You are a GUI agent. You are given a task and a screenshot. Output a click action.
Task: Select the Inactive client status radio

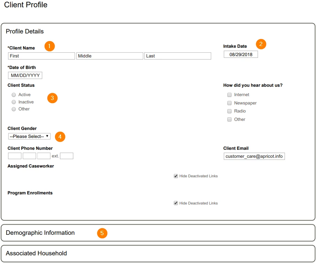pos(14,102)
